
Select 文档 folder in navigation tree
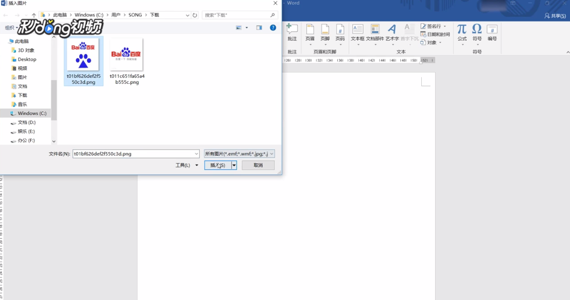click(22, 86)
